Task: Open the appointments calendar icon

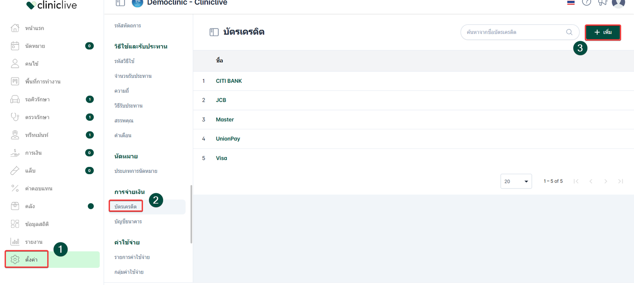Action: click(x=15, y=46)
